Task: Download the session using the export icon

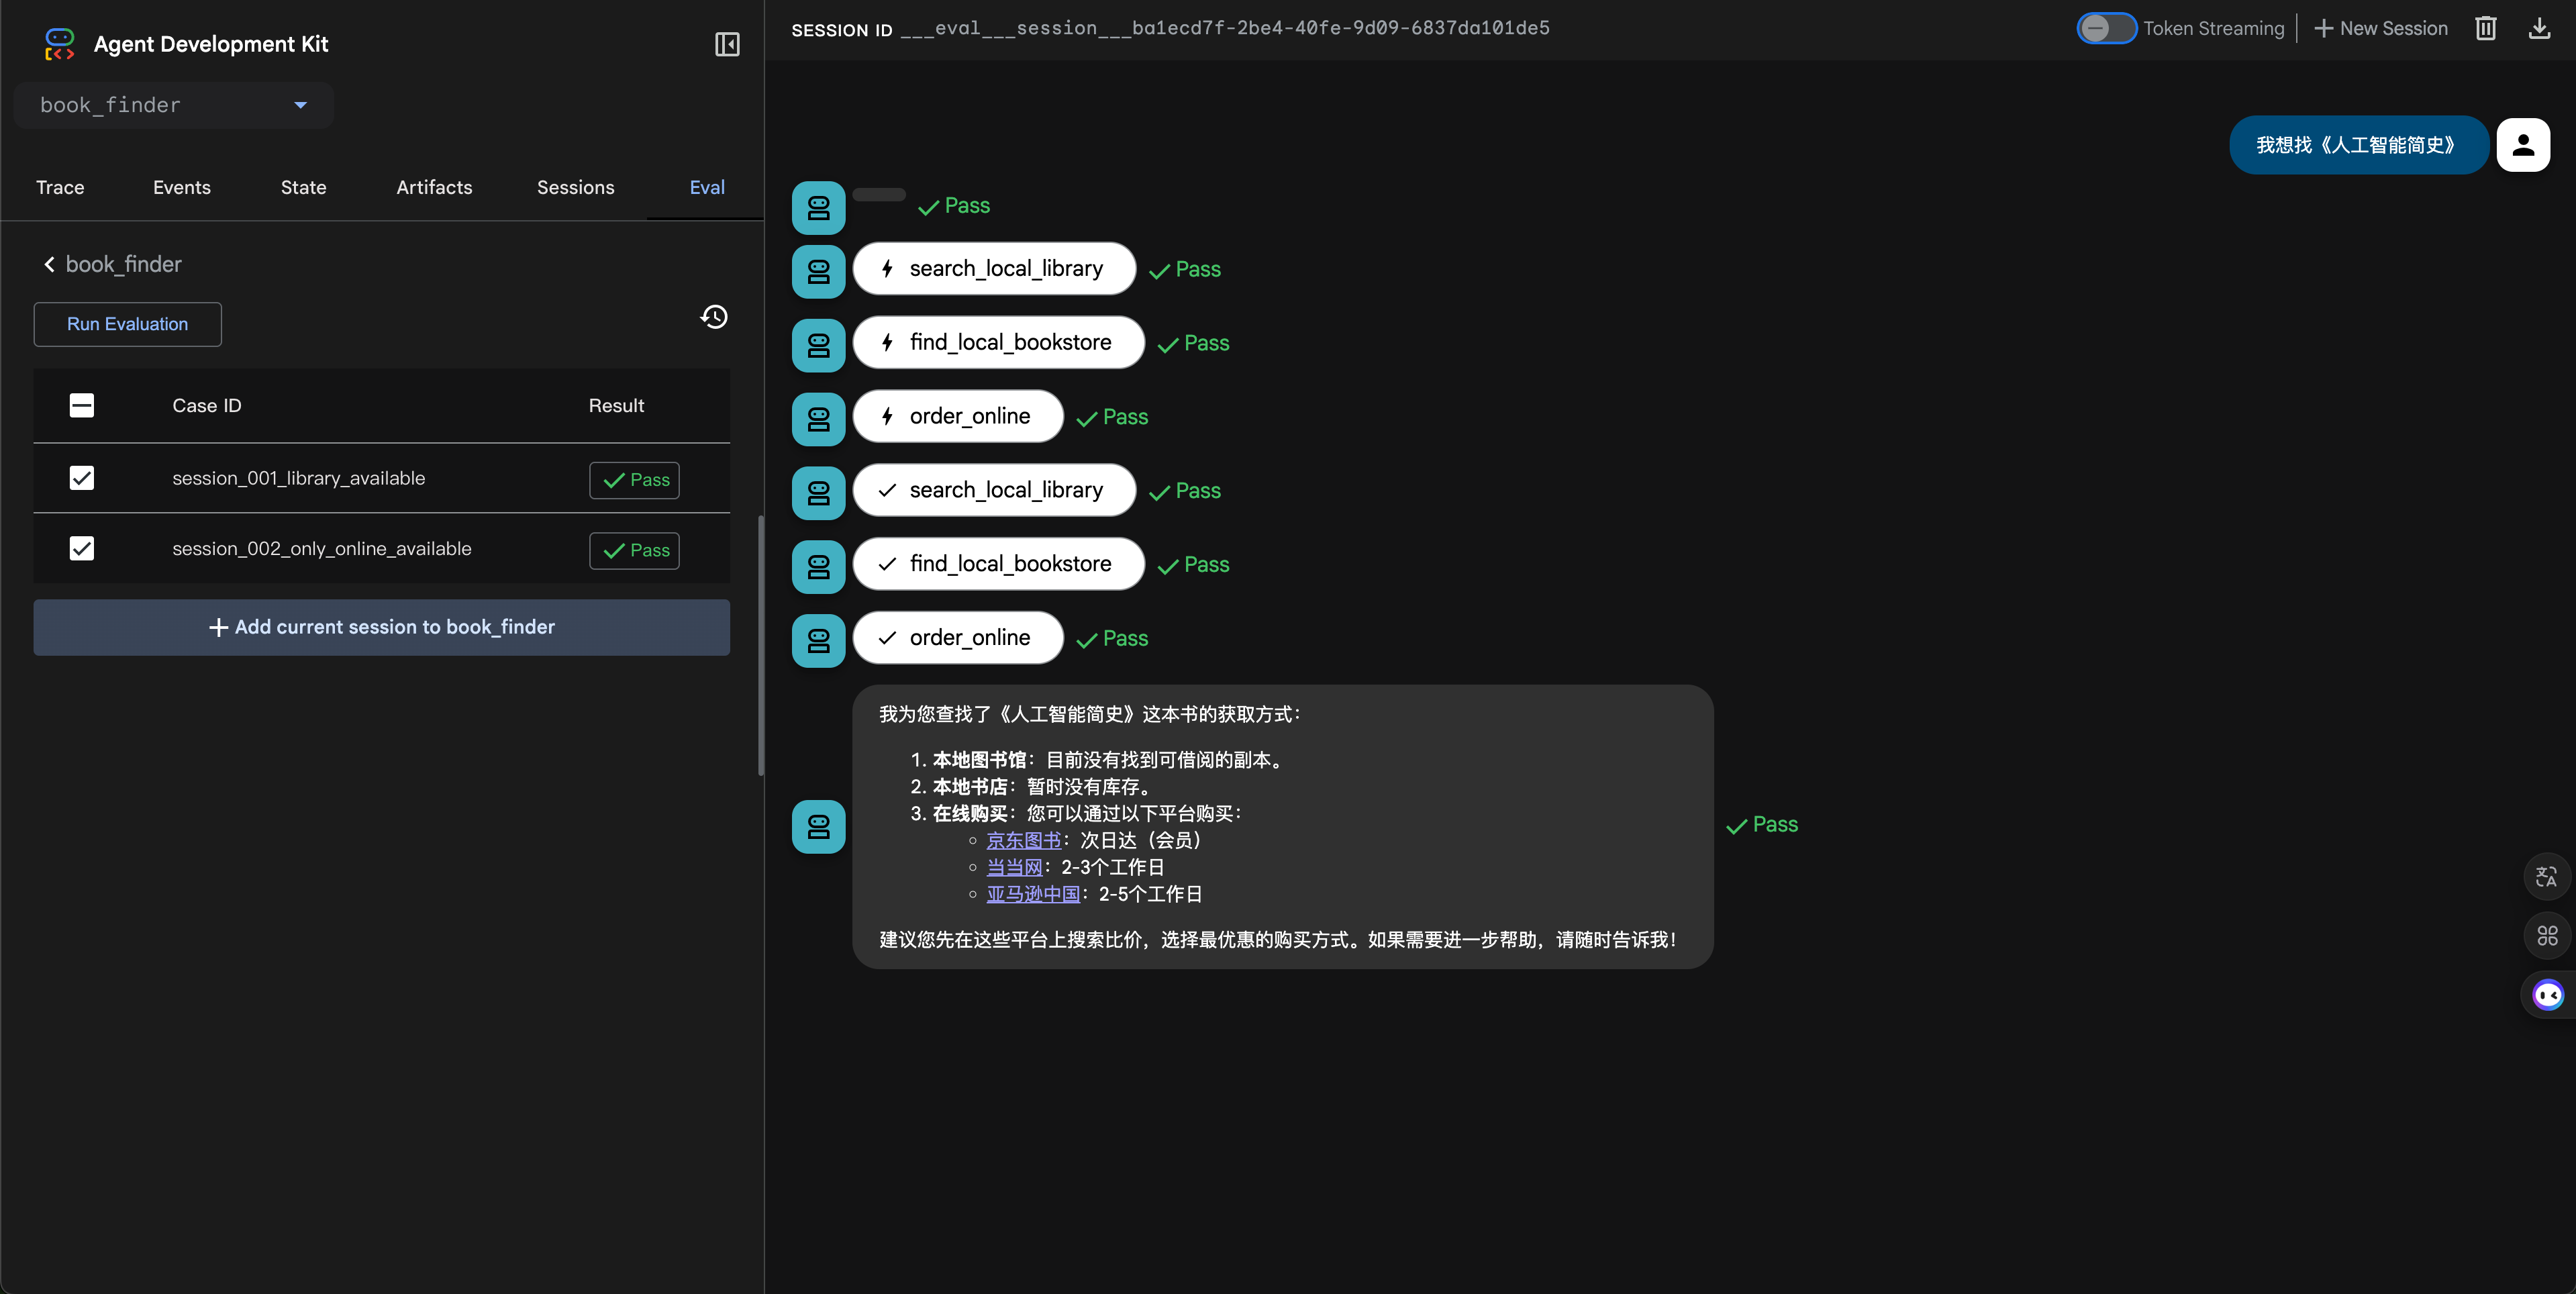Action: click(x=2539, y=28)
